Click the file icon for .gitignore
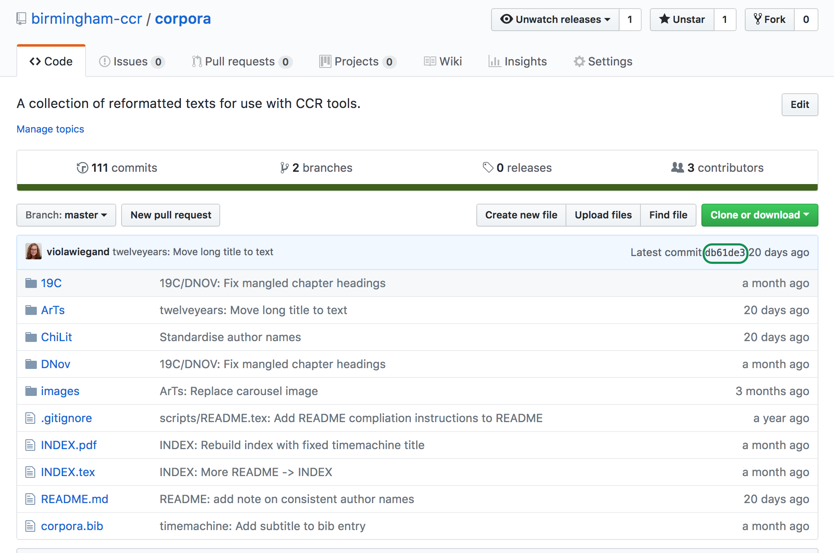The height and width of the screenshot is (553, 834). [30, 418]
